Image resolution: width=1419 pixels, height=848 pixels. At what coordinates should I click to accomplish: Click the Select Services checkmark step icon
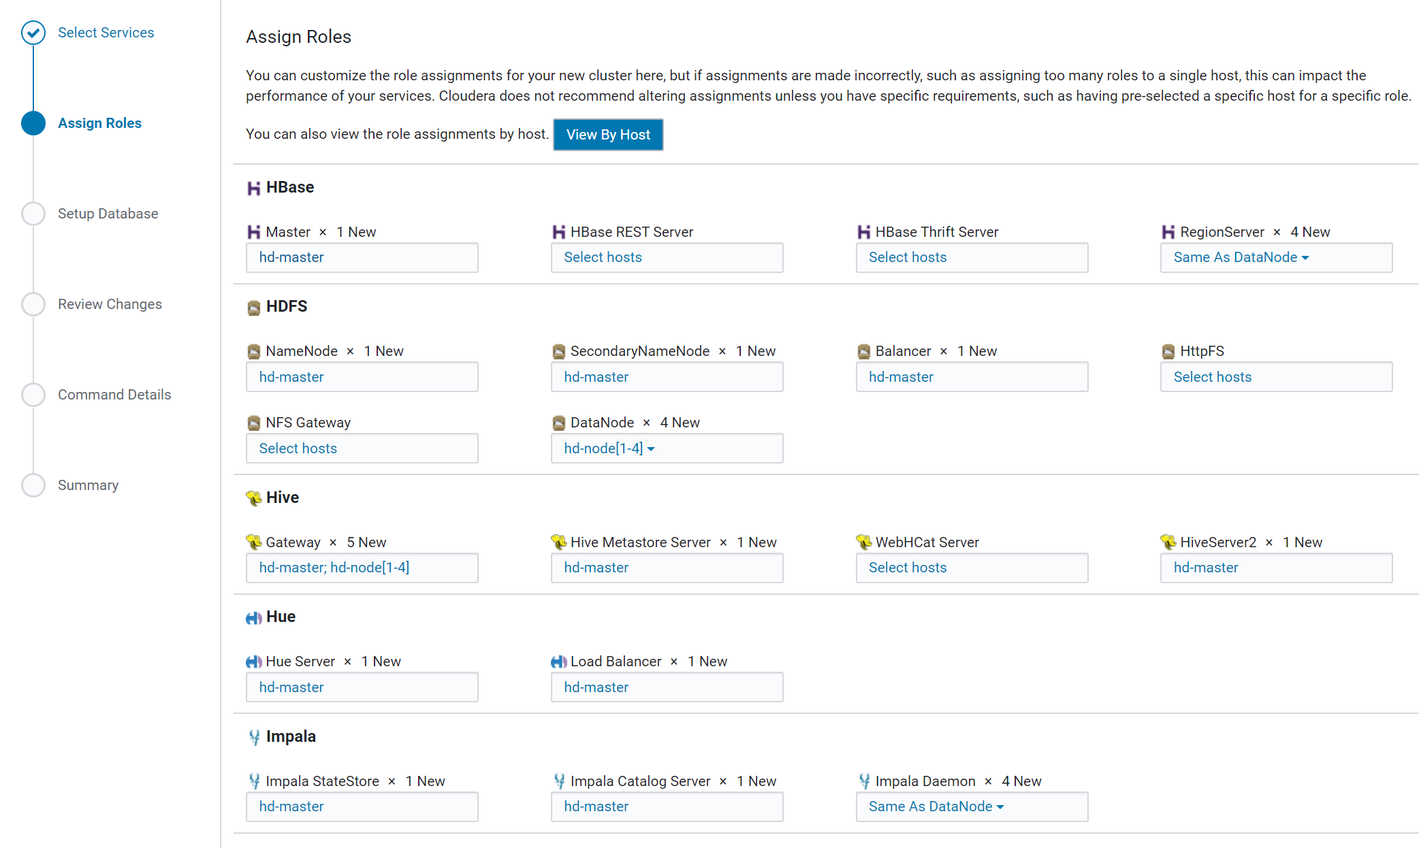pos(33,33)
